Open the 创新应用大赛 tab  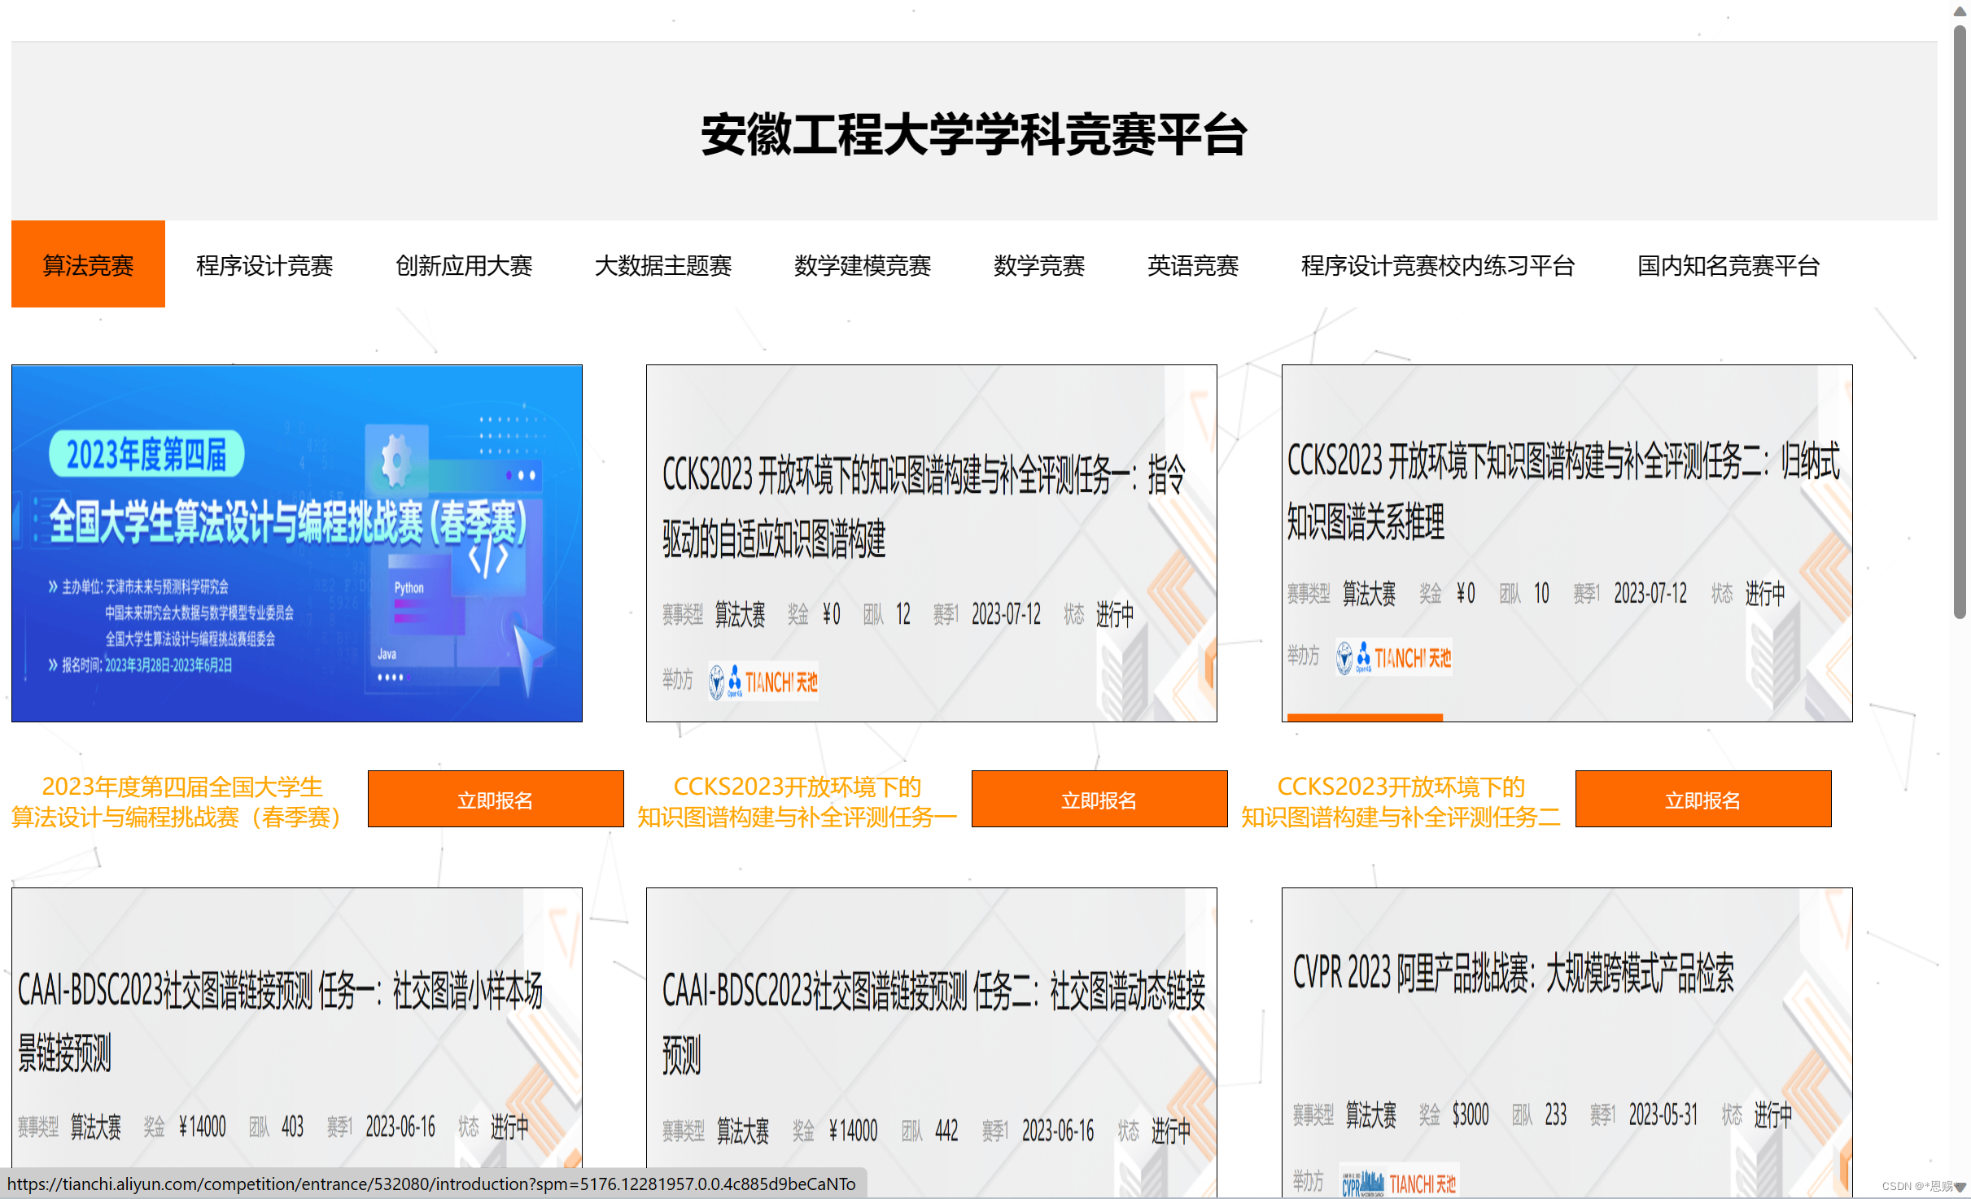coord(465,265)
